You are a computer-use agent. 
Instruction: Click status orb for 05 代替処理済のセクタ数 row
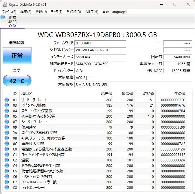click(x=7, y=116)
